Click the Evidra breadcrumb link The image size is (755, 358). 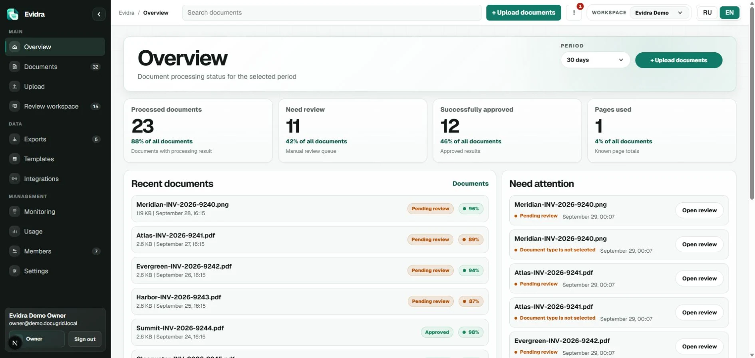[x=127, y=13]
